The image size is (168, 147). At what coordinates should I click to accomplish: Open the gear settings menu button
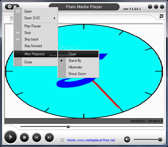[12, 7]
